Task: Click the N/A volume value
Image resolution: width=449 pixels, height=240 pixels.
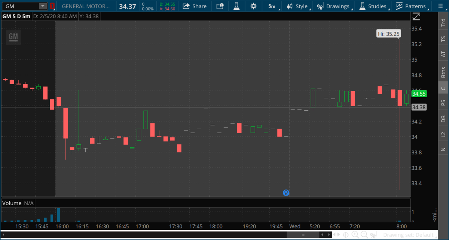Action: point(28,203)
